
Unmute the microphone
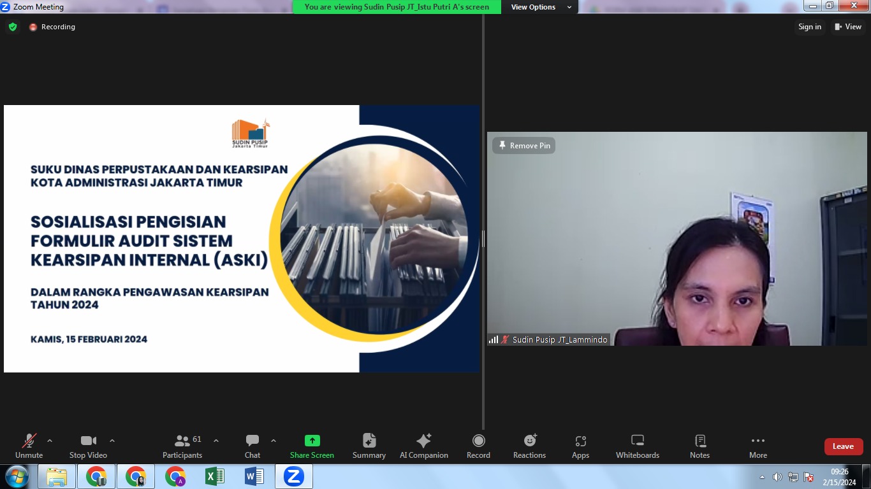(x=29, y=446)
